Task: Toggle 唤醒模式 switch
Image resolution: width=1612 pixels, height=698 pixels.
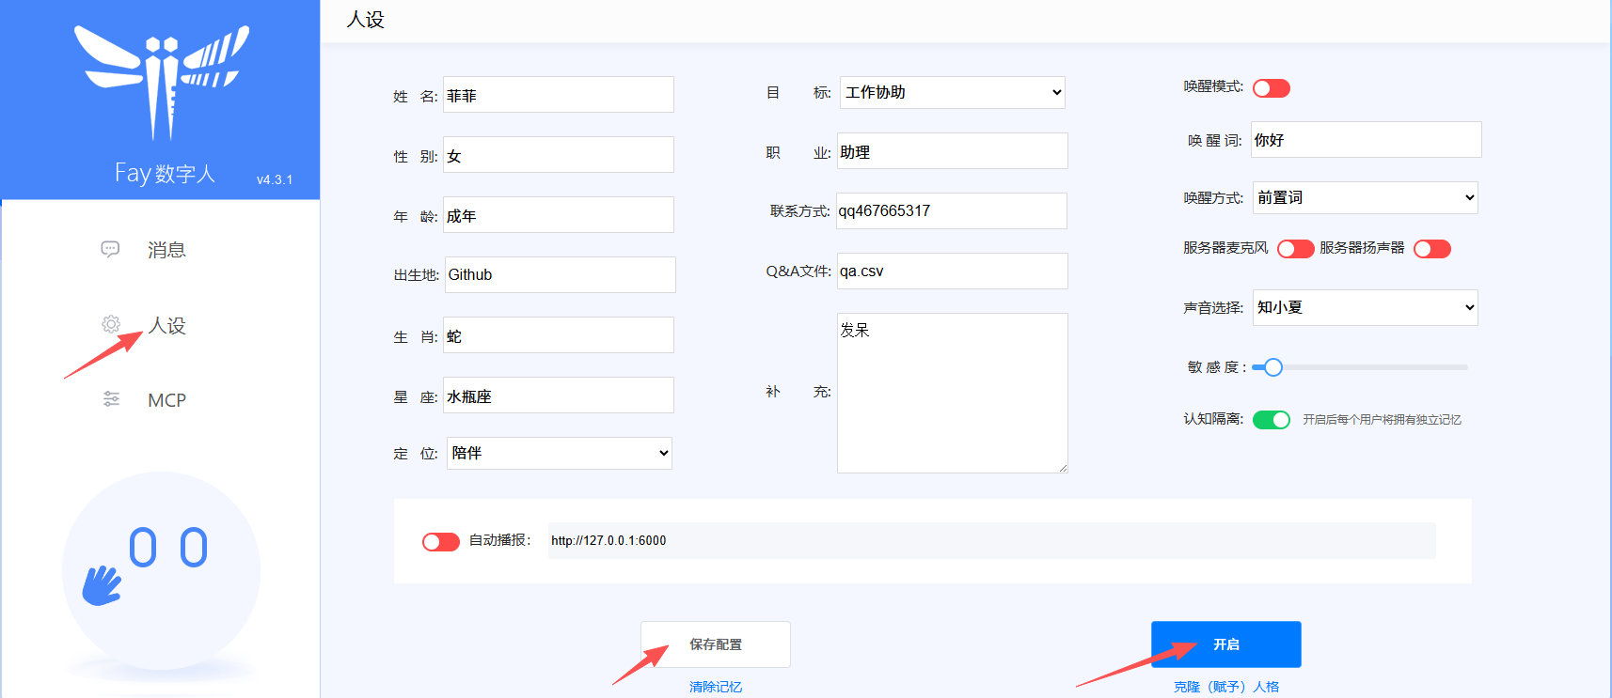Action: coord(1272,88)
